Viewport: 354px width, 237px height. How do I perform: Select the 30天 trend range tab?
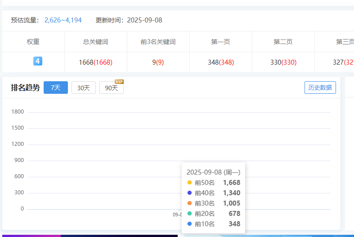pyautogui.click(x=84, y=88)
